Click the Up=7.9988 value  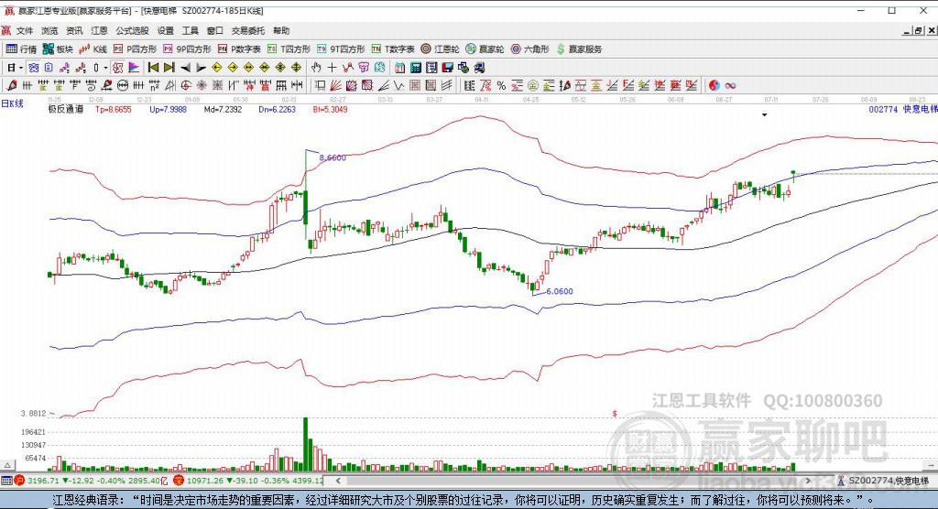coord(169,110)
